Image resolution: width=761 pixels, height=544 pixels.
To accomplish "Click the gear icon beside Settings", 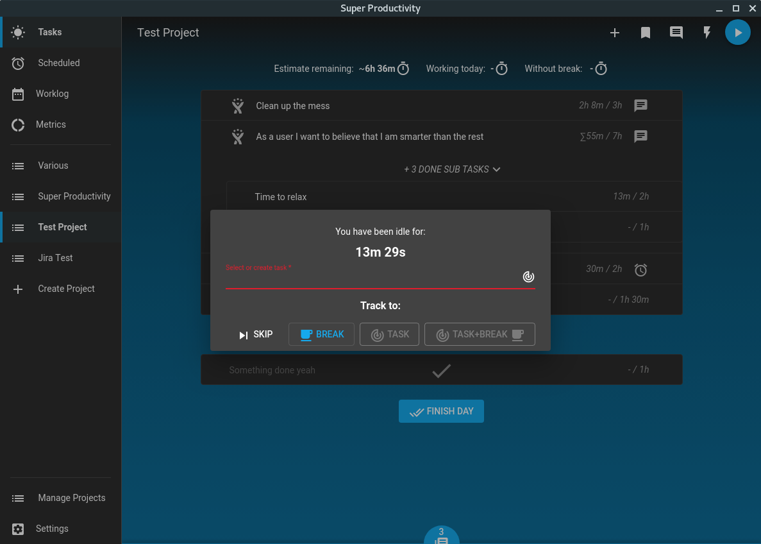I will pos(18,529).
